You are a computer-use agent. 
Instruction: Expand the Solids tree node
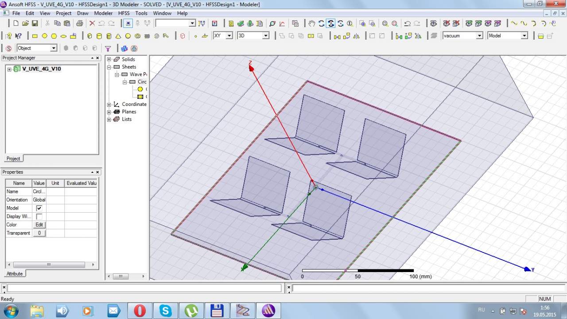click(109, 59)
